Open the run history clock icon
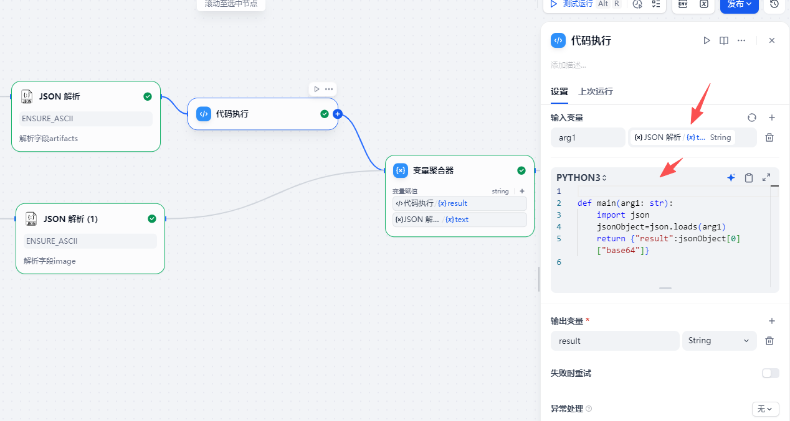This screenshot has height=421, width=790. 637,4
